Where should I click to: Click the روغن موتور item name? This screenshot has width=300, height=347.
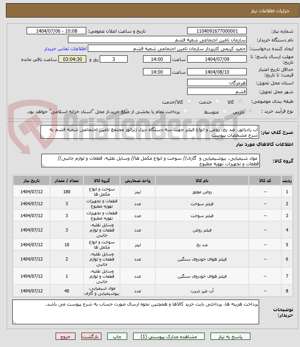pos(202,192)
